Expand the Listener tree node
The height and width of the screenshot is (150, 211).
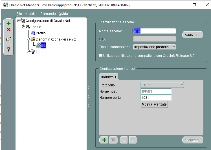click(x=28, y=52)
